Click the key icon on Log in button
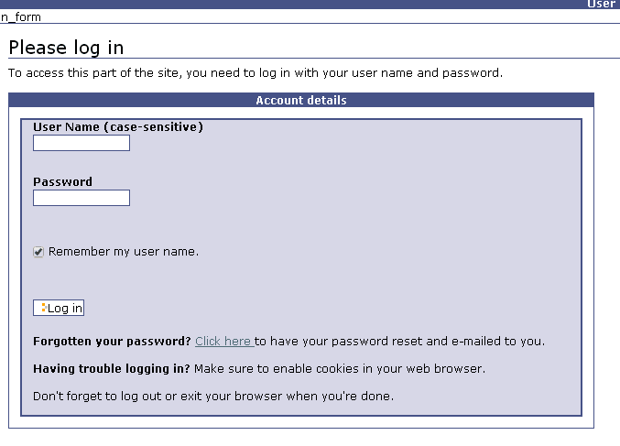Viewport: 620px width, 446px height. tap(42, 308)
